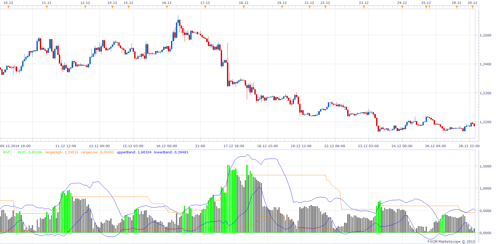Click the orange day marker below 14.12
The height and width of the screenshot is (244, 496).
[x=112, y=7]
